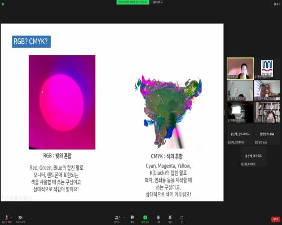Click the apps icon after reactions
The width and height of the screenshot is (282, 225).
click(182, 218)
